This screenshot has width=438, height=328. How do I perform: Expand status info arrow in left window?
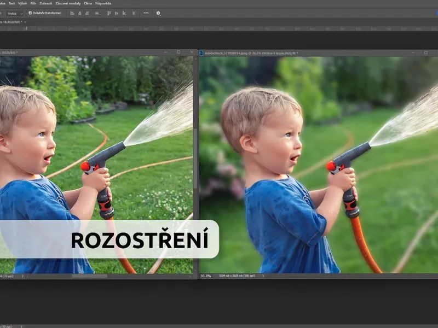(22, 276)
